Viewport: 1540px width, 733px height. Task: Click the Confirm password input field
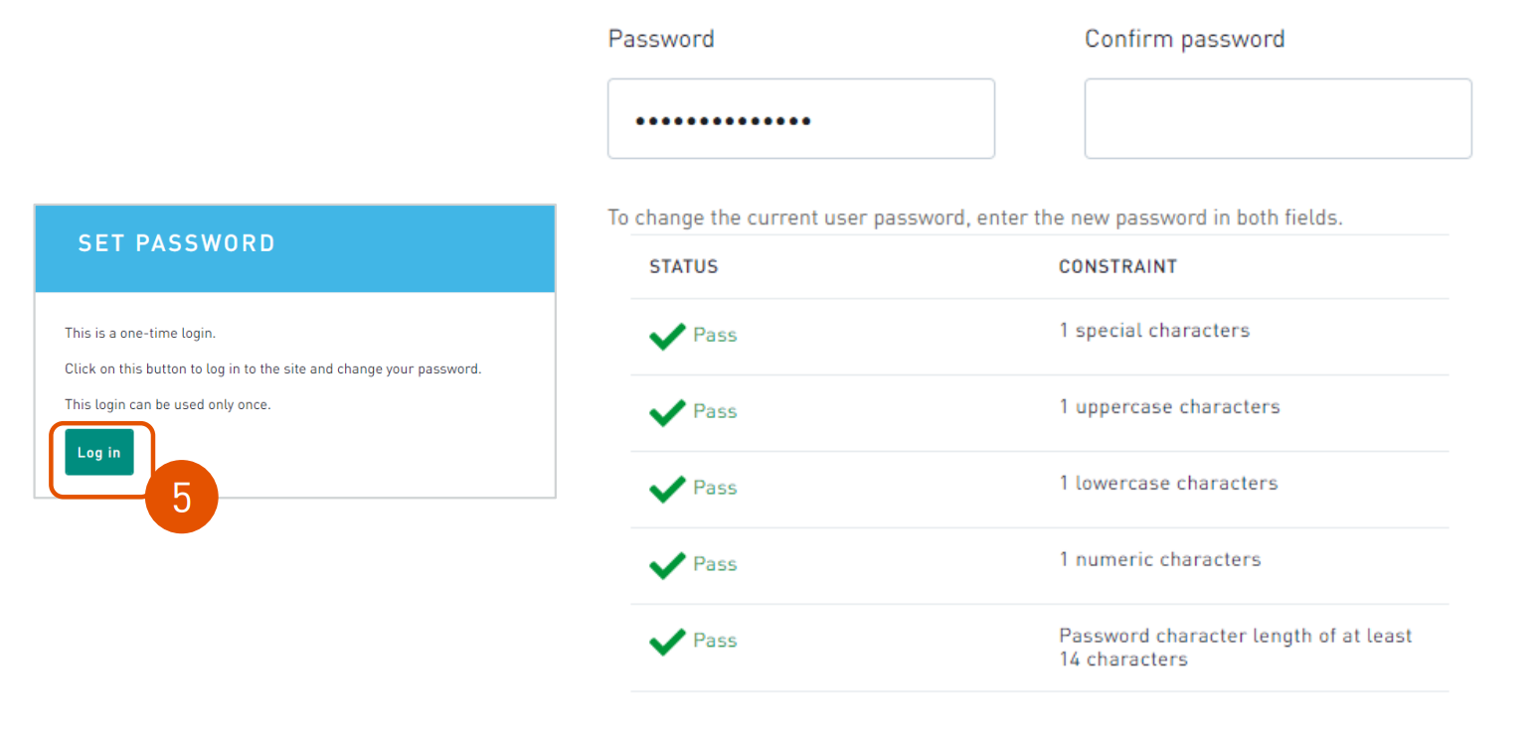tap(1278, 119)
